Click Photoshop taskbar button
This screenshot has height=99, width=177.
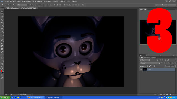(53, 97)
